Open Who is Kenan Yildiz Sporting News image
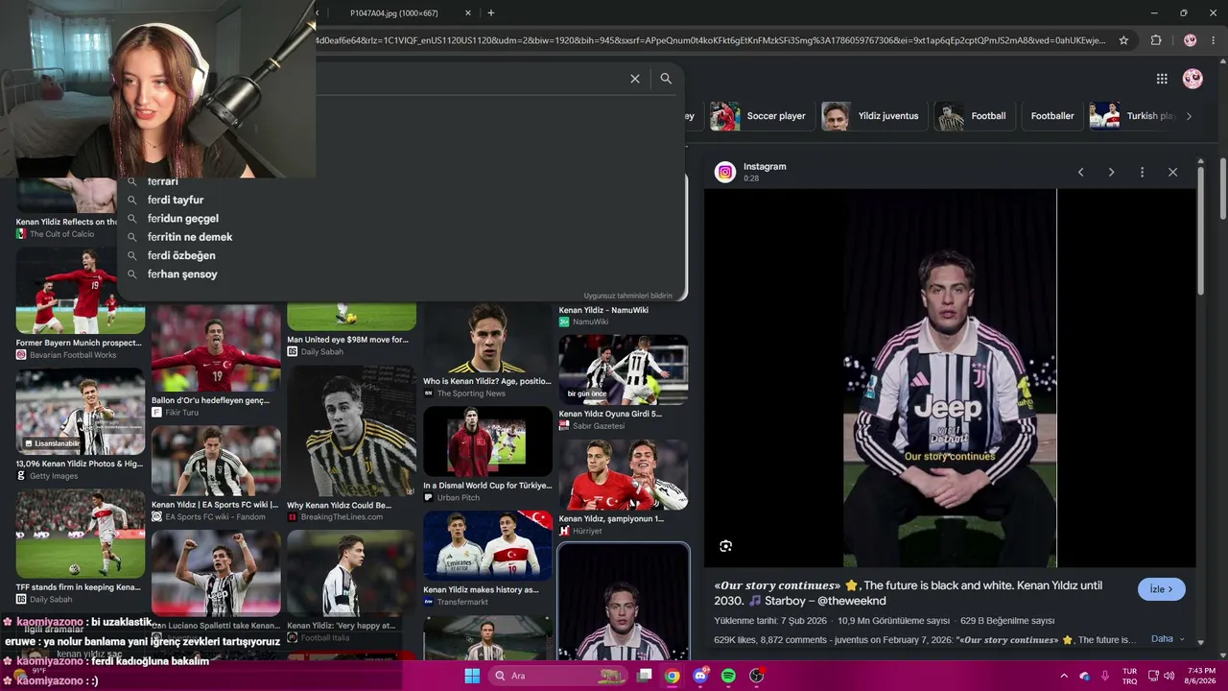This screenshot has height=691, width=1228. pyautogui.click(x=487, y=339)
